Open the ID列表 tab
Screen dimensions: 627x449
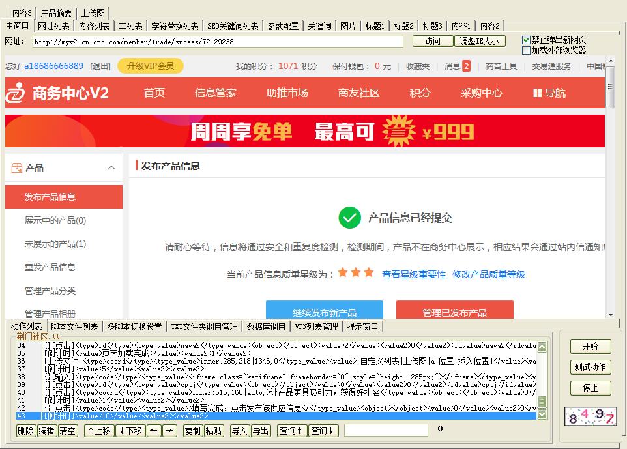tap(130, 26)
